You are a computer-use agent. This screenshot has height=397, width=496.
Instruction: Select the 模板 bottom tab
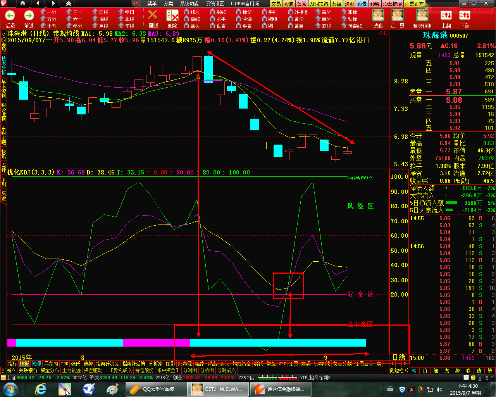(x=24, y=364)
